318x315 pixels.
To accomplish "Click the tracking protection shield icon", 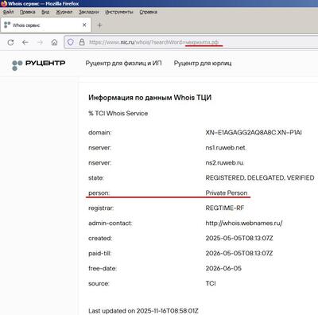I will 71,42.
